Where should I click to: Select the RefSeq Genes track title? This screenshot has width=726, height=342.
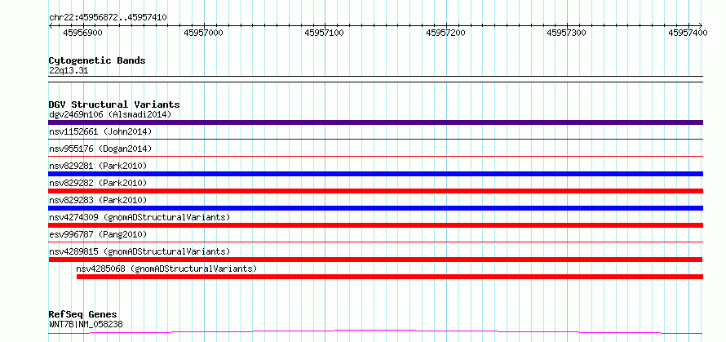(x=83, y=315)
